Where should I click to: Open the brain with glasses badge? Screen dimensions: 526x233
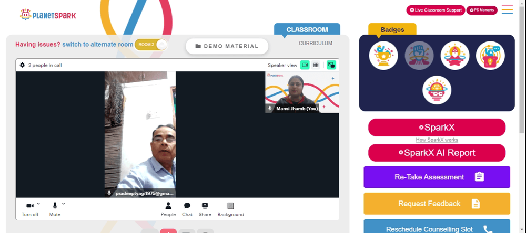point(437,90)
